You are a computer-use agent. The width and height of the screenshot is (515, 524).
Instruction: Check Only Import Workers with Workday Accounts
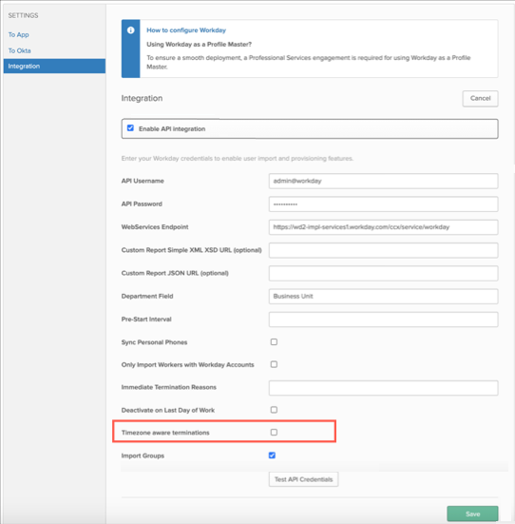pos(274,364)
